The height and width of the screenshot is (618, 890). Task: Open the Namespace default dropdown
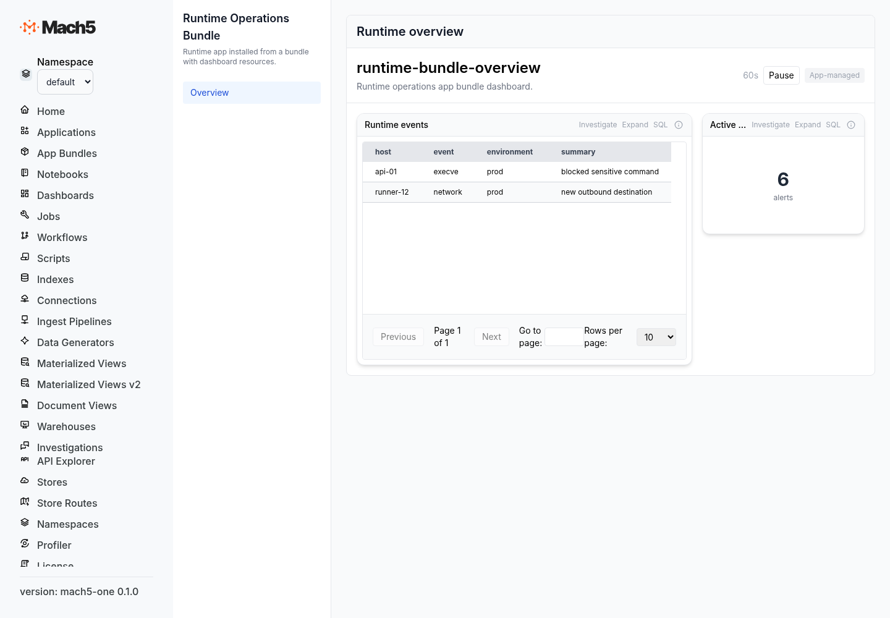pyautogui.click(x=65, y=82)
